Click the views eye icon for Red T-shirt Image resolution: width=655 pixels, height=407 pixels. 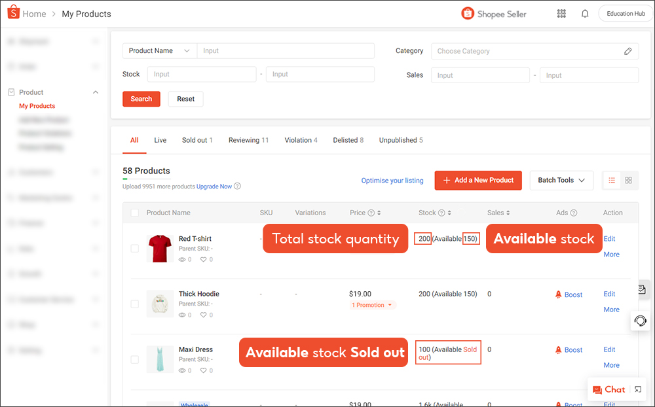[182, 260]
